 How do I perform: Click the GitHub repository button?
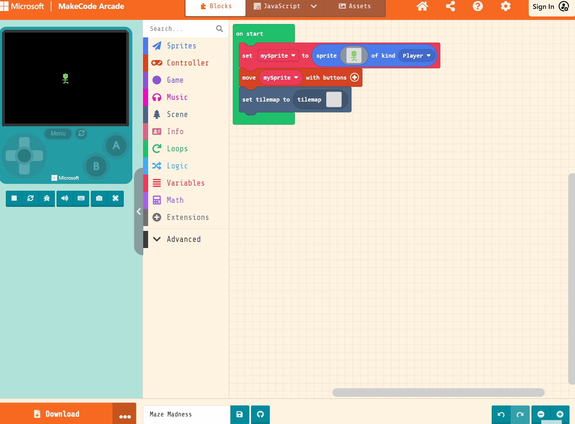[260, 414]
